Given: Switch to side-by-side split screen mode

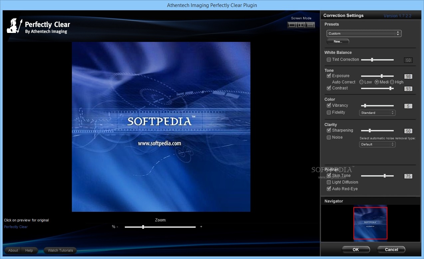Looking at the screenshot, I should point(301,25).
